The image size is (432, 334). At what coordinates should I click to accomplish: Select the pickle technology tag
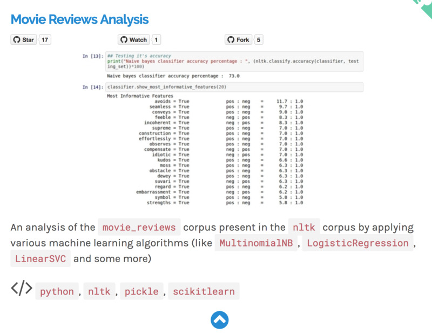click(x=141, y=292)
